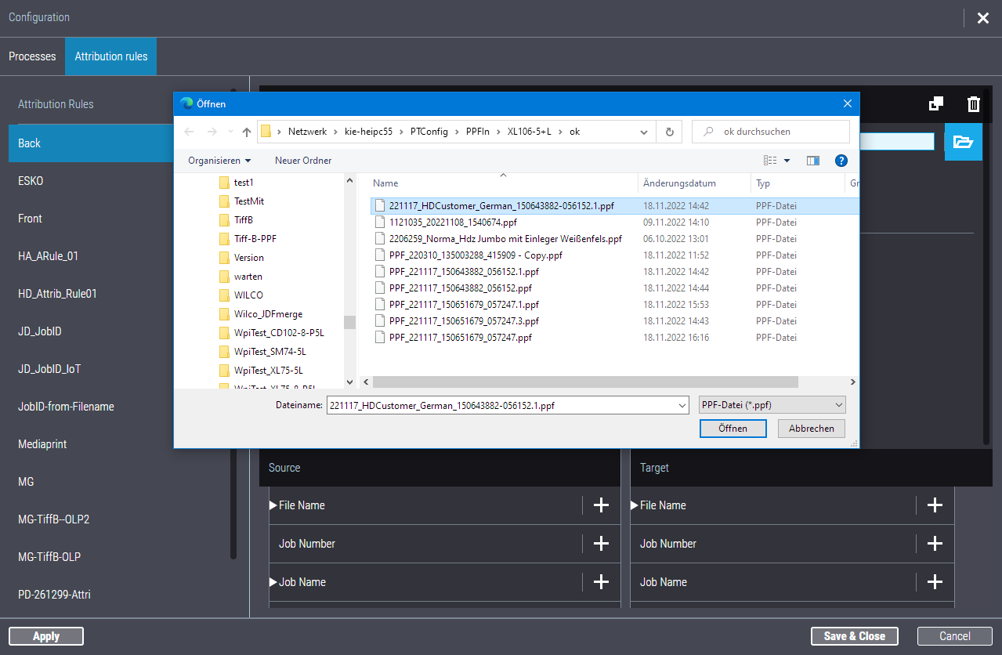This screenshot has width=1002, height=655.
Task: Click the browse folder icon button
Action: click(963, 142)
